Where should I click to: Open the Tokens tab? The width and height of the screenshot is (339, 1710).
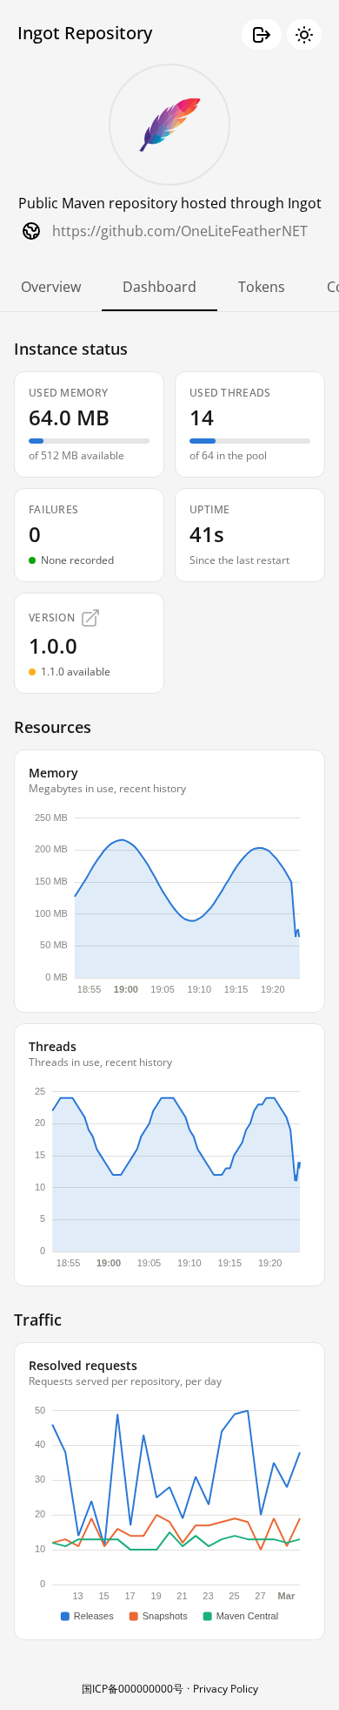262,287
